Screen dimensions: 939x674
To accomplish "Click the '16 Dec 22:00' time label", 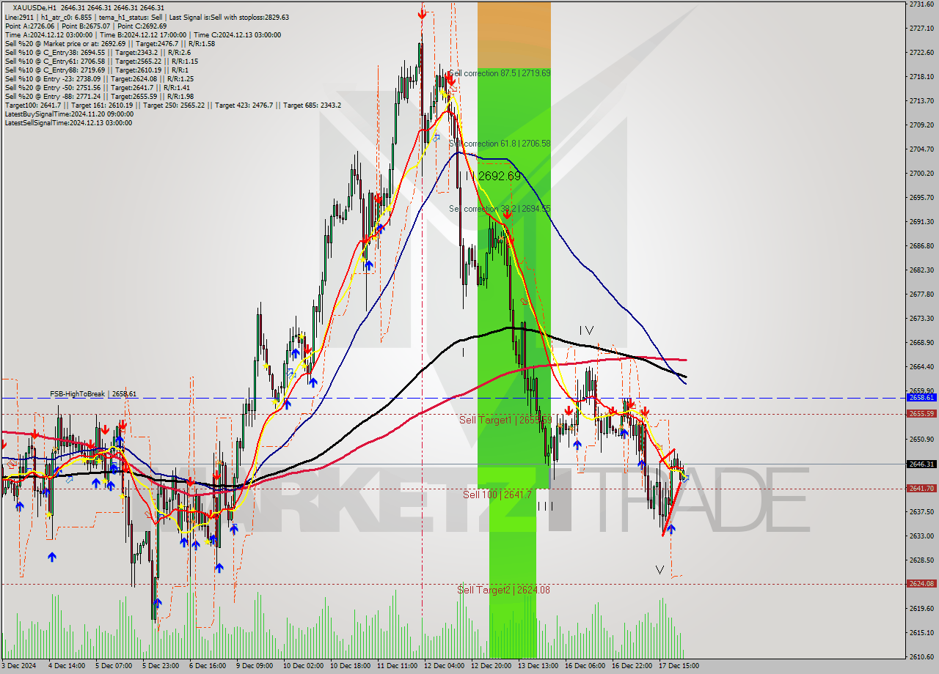I will coord(632,666).
